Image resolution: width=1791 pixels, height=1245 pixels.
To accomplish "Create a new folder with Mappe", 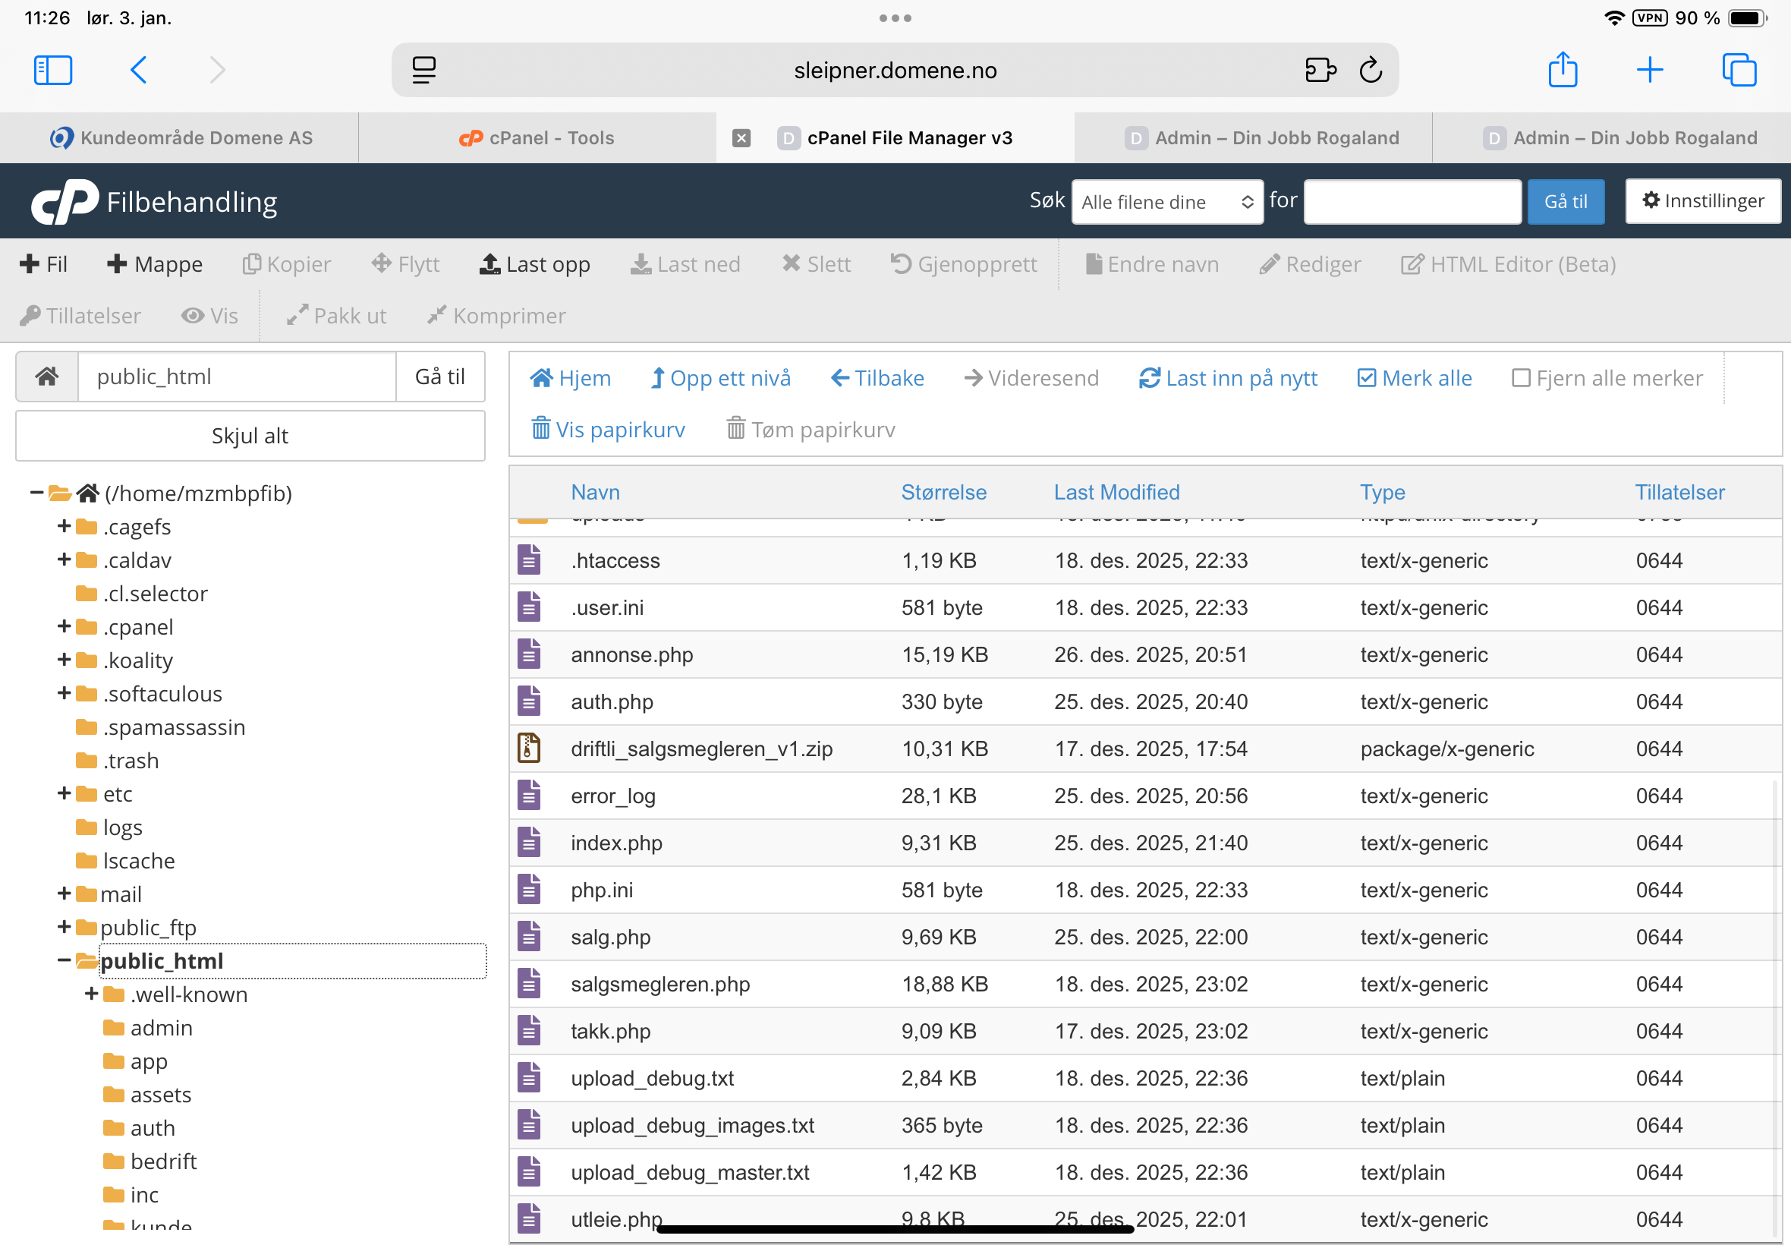I will tap(154, 264).
